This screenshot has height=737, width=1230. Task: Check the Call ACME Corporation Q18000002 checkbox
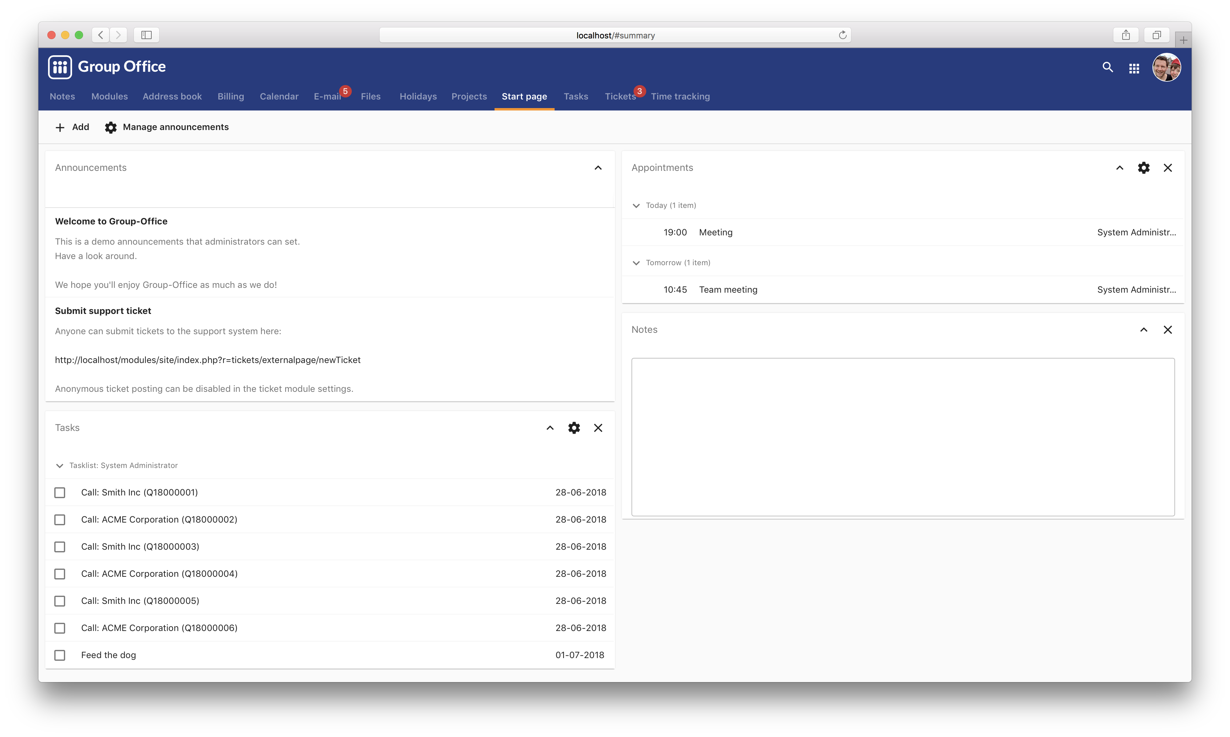pos(60,518)
